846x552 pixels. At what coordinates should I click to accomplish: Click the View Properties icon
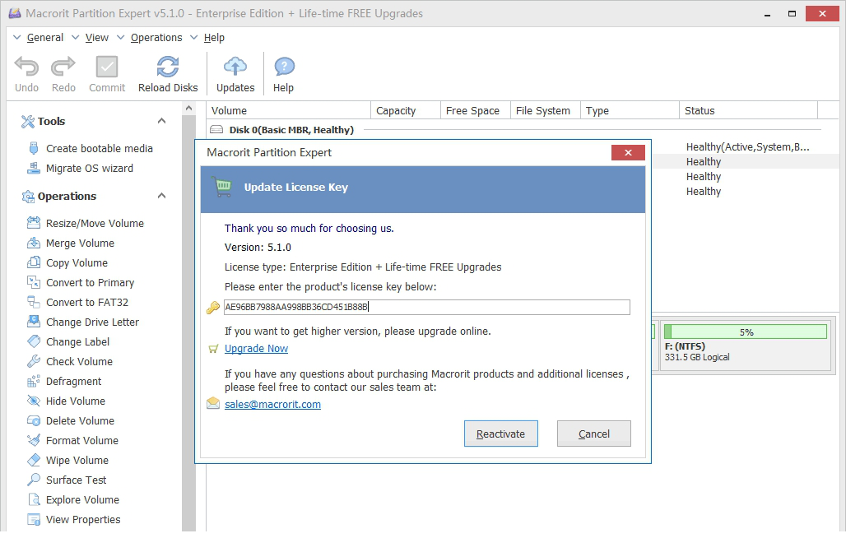pos(34,519)
